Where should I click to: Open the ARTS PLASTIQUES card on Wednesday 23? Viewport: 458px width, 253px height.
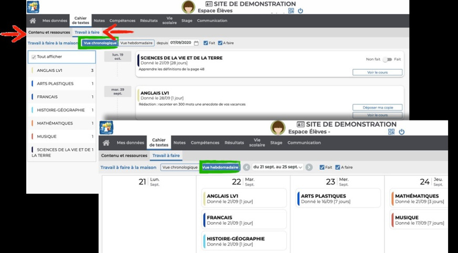pyautogui.click(x=338, y=199)
